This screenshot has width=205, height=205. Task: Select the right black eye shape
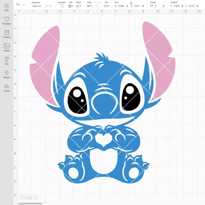pos(131,97)
